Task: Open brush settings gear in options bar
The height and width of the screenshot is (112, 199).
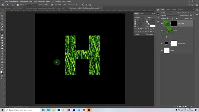Action: pos(83,5)
